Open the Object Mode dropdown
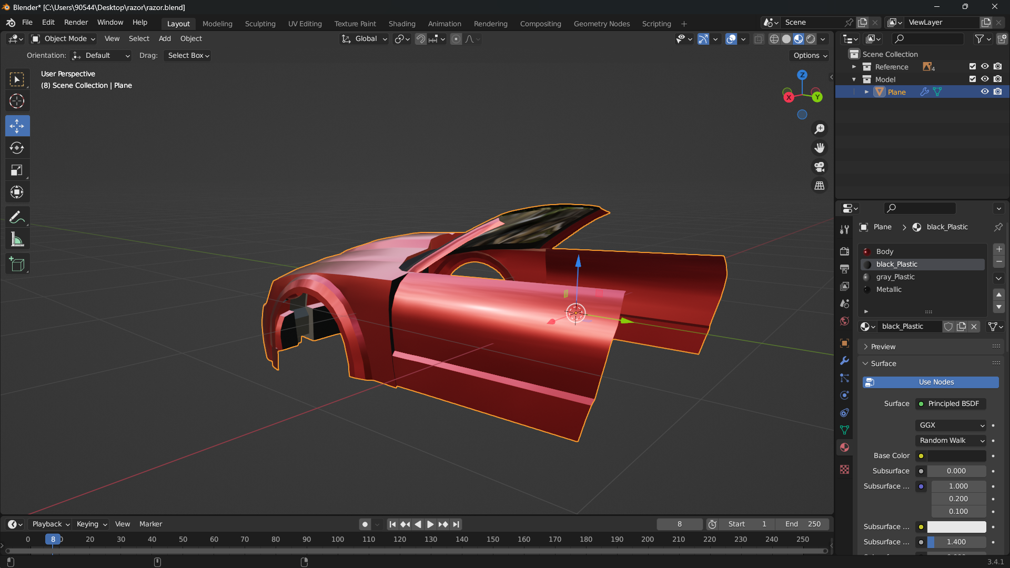The width and height of the screenshot is (1010, 568). pos(64,39)
